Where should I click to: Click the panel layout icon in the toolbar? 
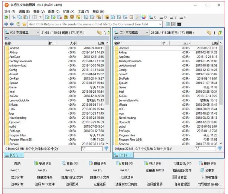pyautogui.click(x=35, y=17)
